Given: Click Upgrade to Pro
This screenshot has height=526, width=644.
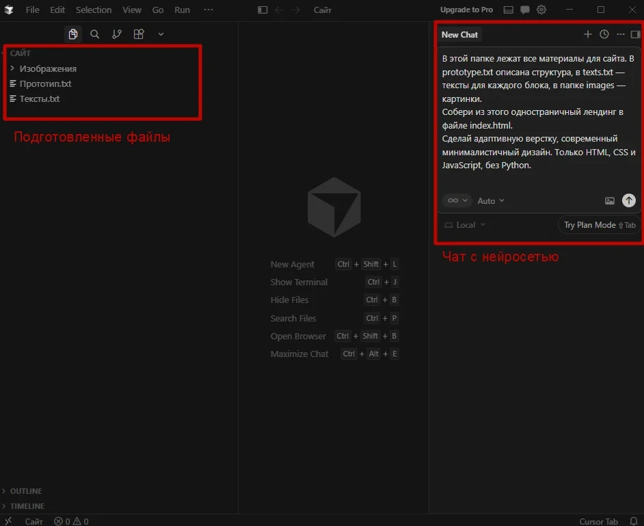Looking at the screenshot, I should pos(466,10).
